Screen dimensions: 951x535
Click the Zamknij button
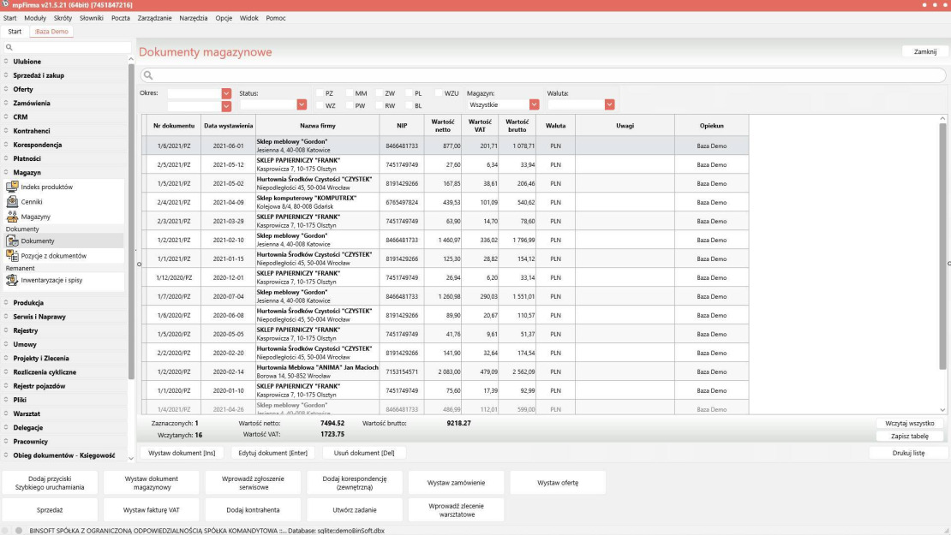[925, 51]
